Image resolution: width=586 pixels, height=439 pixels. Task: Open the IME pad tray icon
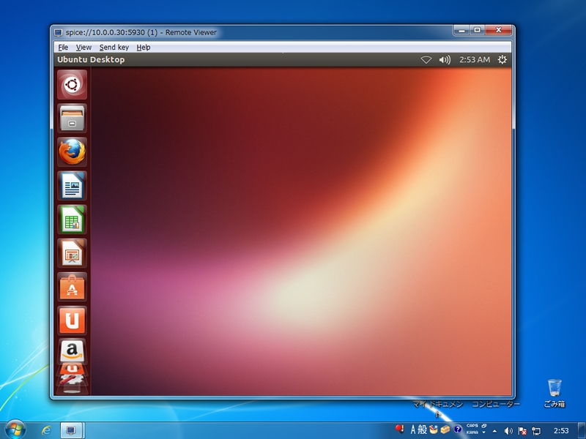pyautogui.click(x=434, y=430)
